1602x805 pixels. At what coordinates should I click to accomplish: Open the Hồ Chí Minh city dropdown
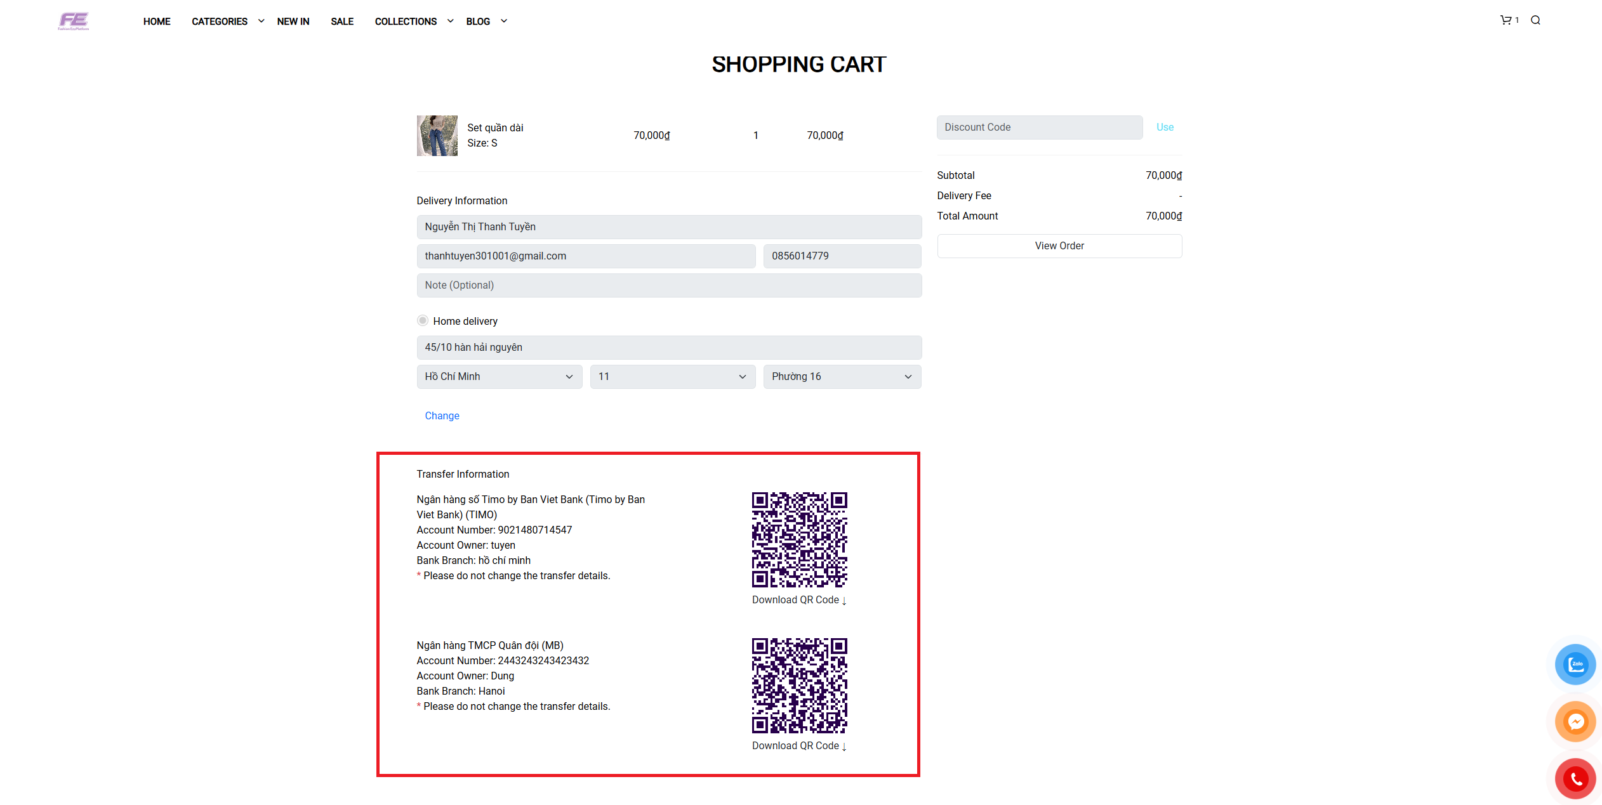pos(499,377)
